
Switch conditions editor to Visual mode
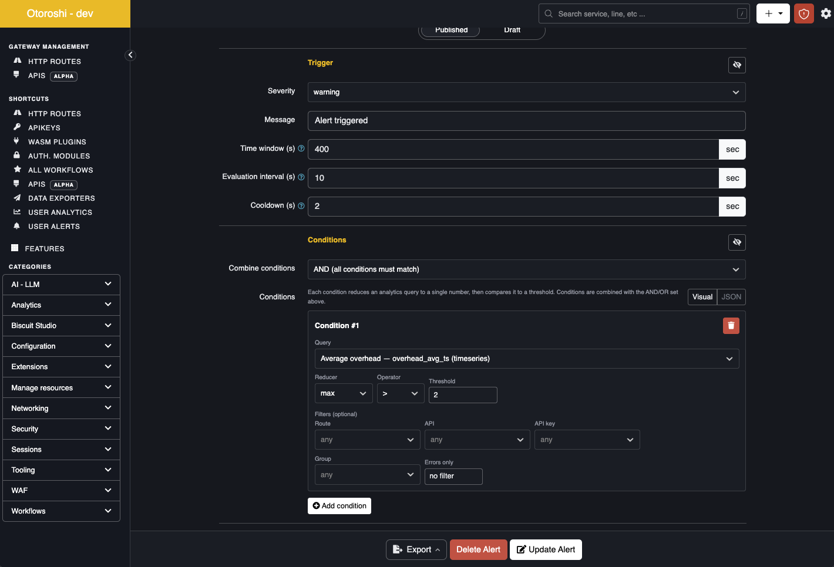coord(702,297)
